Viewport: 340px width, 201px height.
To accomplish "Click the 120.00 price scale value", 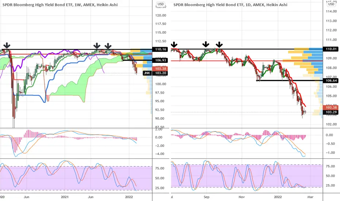I will point(161,15).
